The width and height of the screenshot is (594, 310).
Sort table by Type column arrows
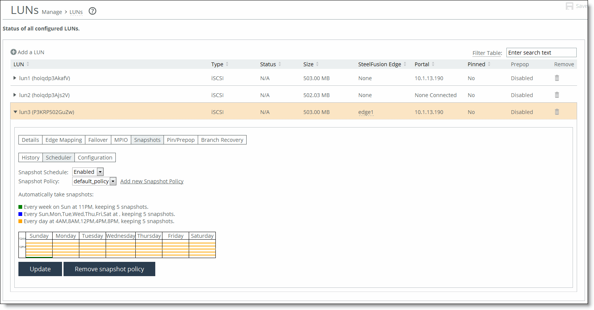coord(227,64)
